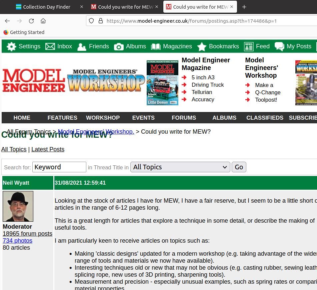
Task: Open Feed via the newspaper icon
Action: click(249, 47)
